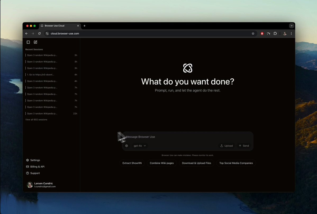Open Settings in the sidebar
The height and width of the screenshot is (214, 317).
click(33, 160)
